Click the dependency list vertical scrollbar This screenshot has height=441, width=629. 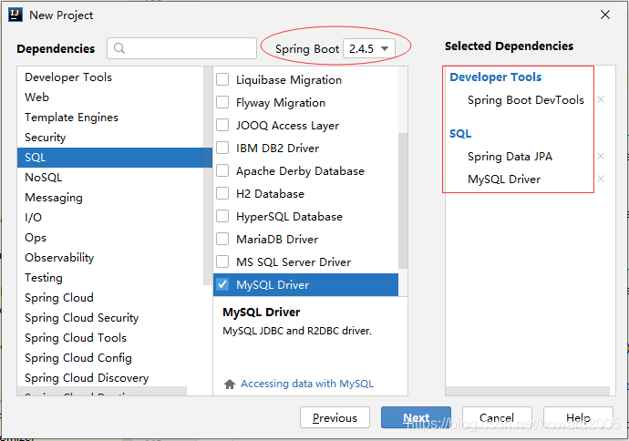(x=403, y=200)
